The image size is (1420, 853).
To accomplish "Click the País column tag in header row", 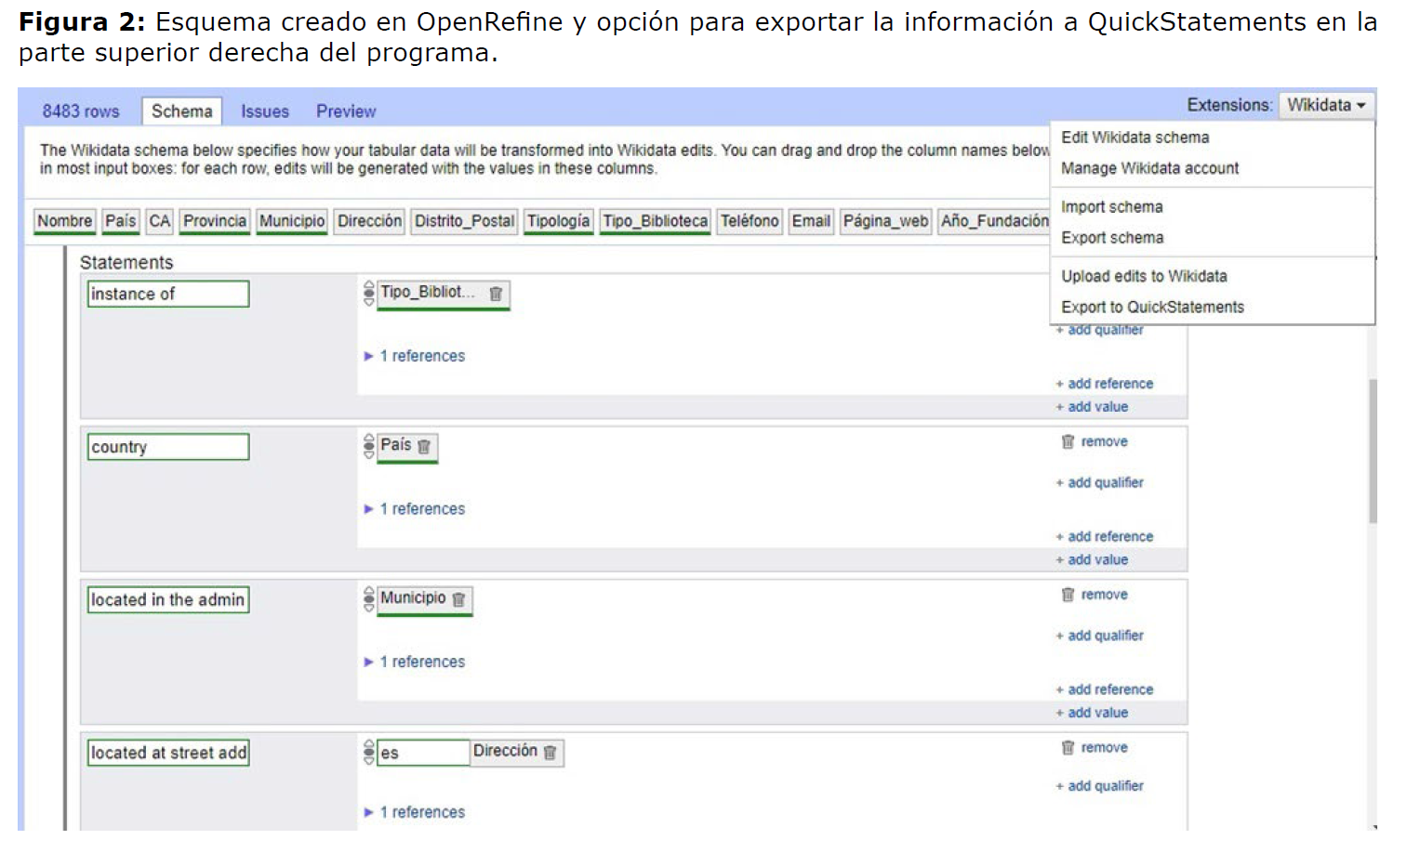I will [121, 221].
